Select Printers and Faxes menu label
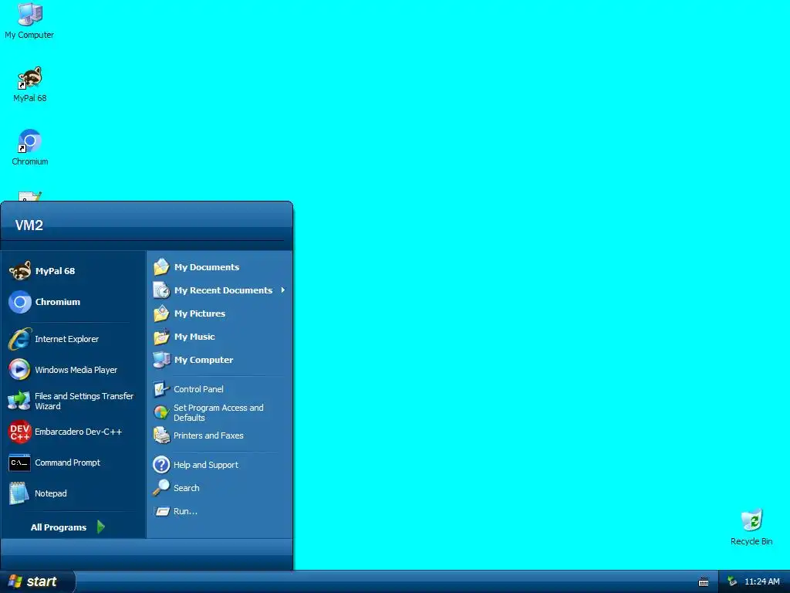The image size is (790, 593). tap(208, 435)
